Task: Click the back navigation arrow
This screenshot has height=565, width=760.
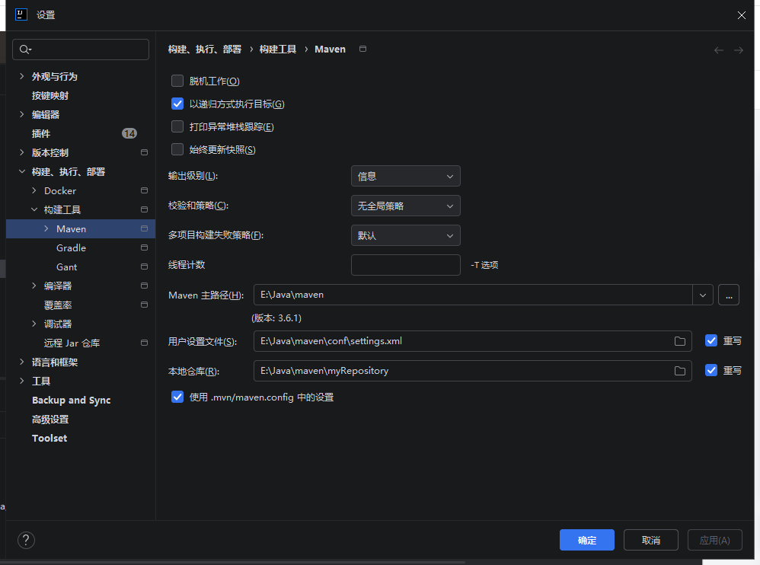Action: (718, 49)
